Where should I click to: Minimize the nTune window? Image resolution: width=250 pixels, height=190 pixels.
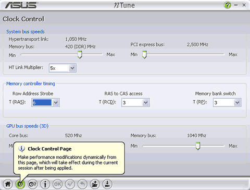[236, 5]
